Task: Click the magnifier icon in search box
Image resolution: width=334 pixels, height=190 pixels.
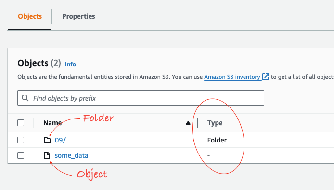Action: (25, 98)
